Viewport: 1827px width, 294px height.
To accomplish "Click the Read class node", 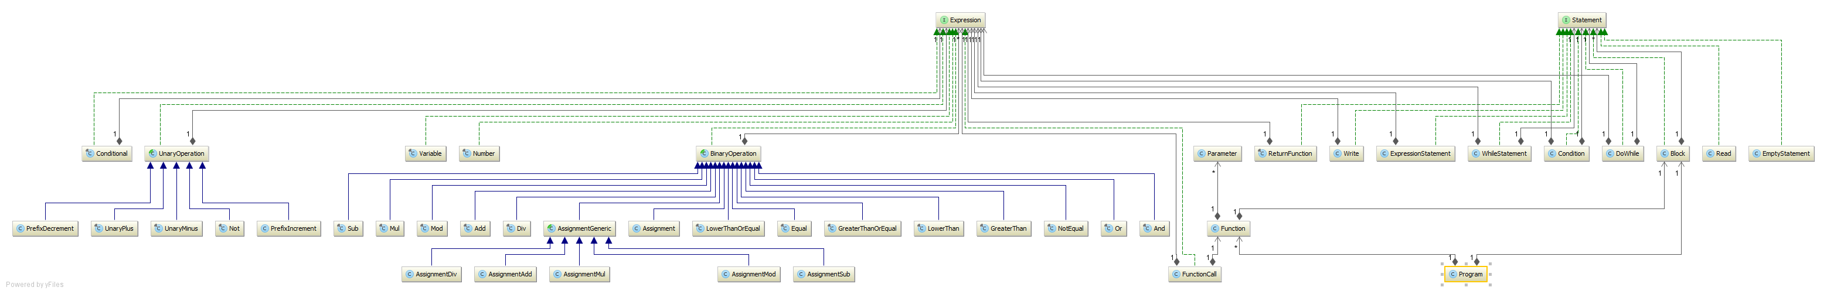I will tap(1719, 153).
